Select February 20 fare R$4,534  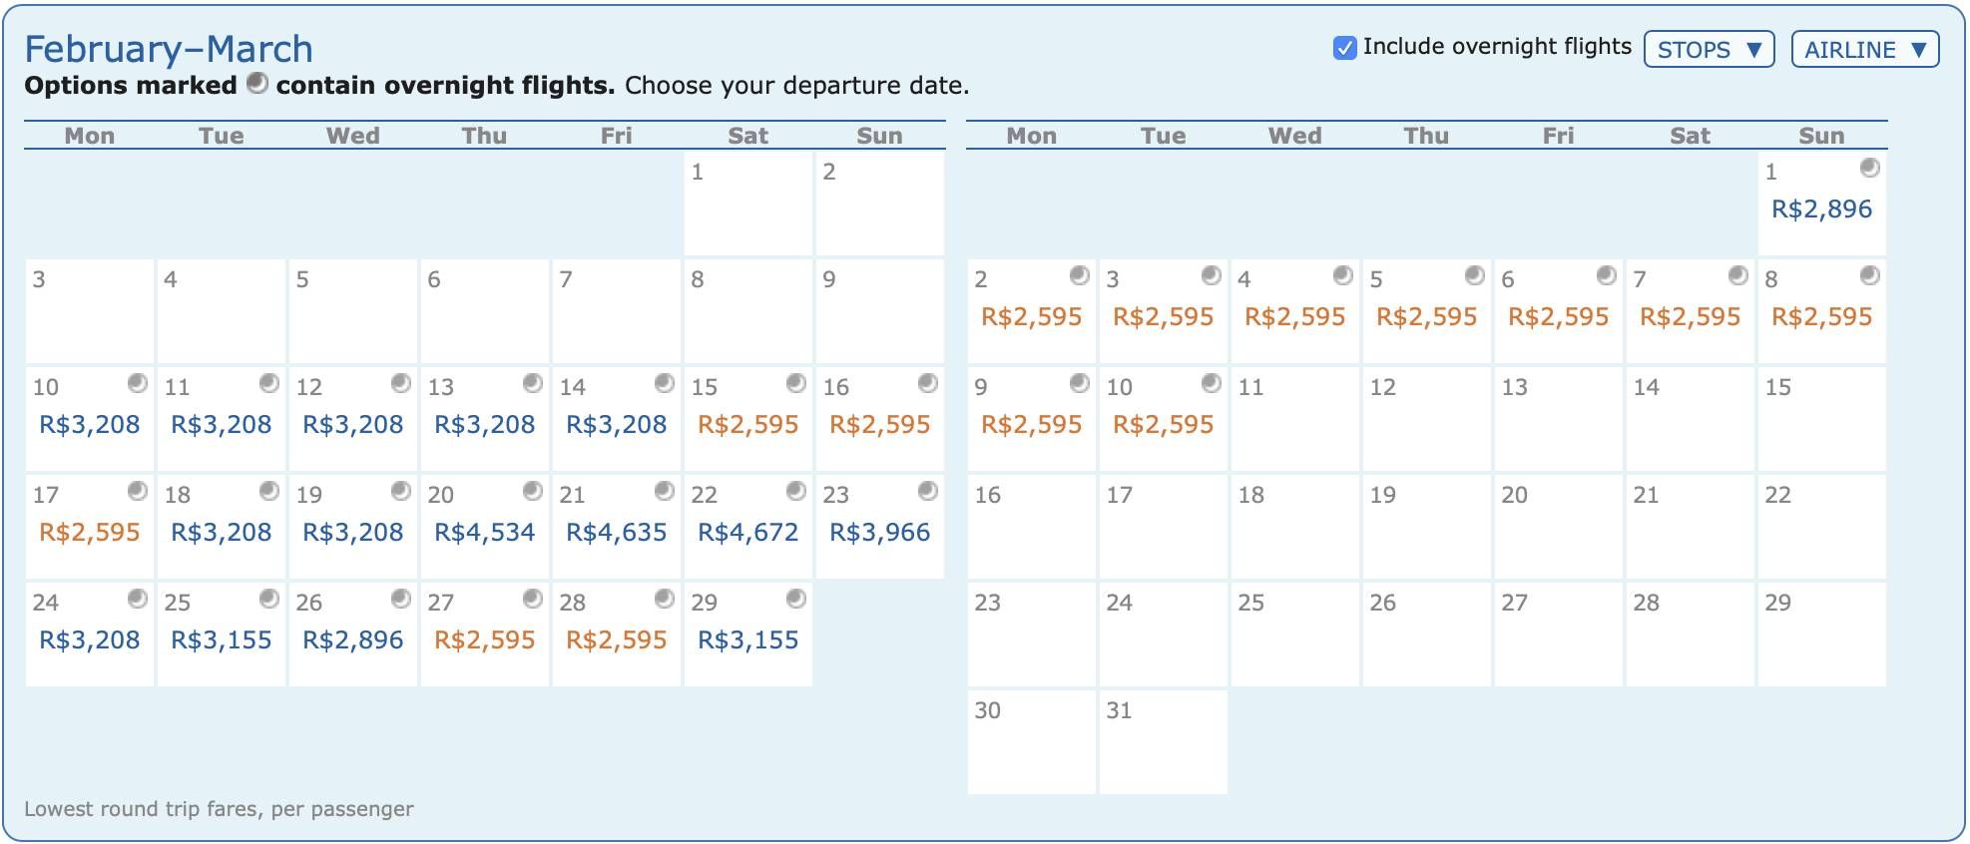click(485, 533)
